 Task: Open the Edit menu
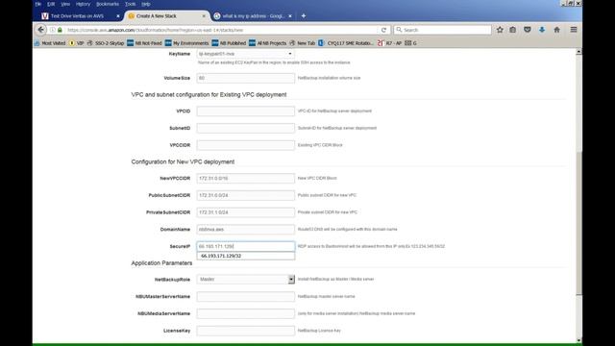51,4
